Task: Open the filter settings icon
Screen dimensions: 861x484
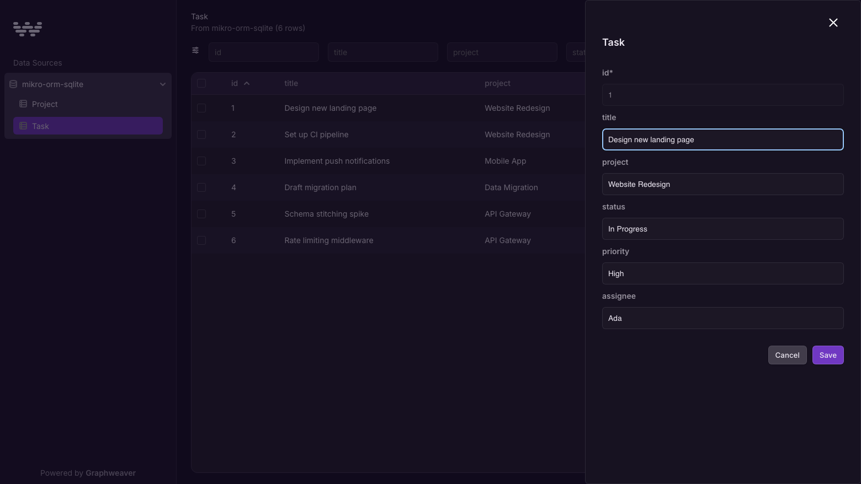Action: pyautogui.click(x=195, y=50)
